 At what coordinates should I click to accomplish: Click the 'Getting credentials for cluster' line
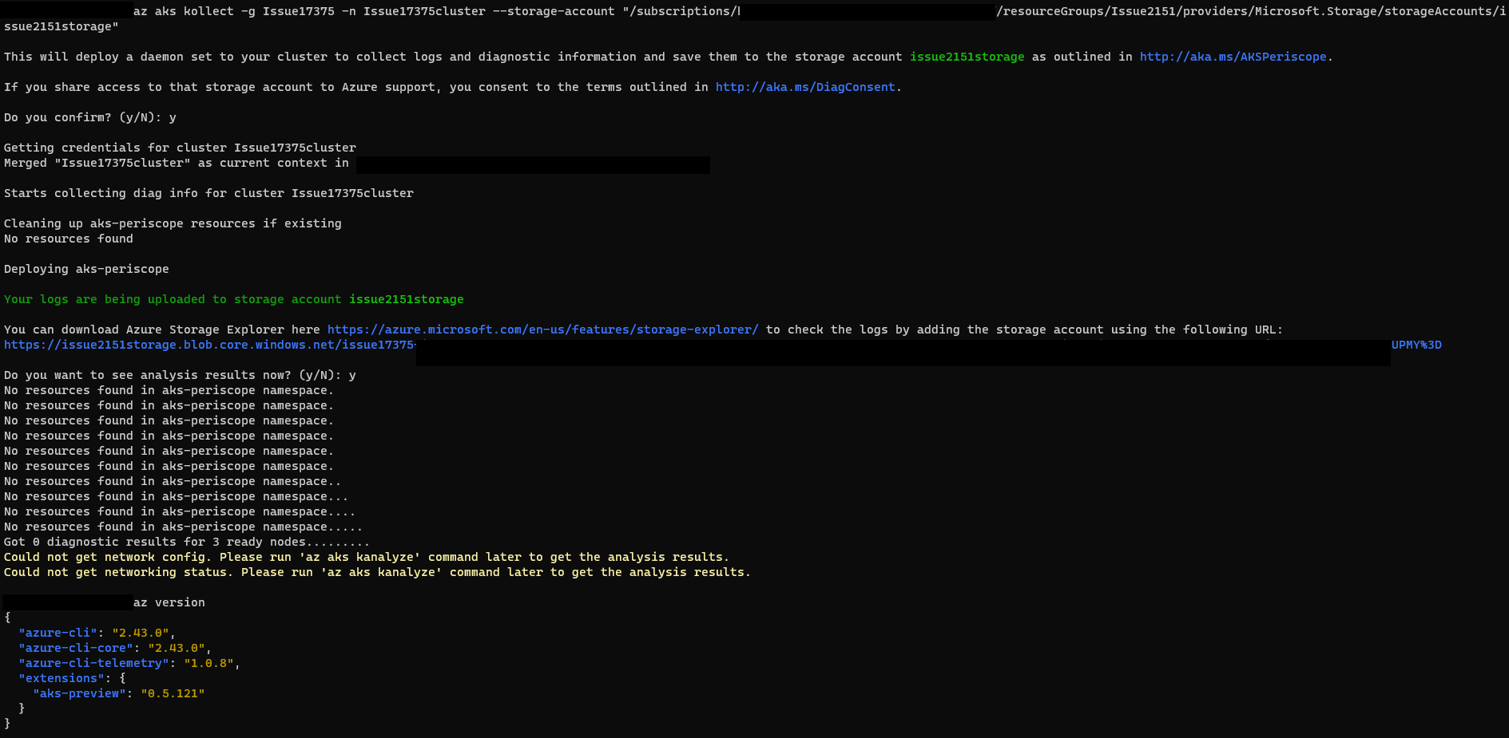click(180, 147)
